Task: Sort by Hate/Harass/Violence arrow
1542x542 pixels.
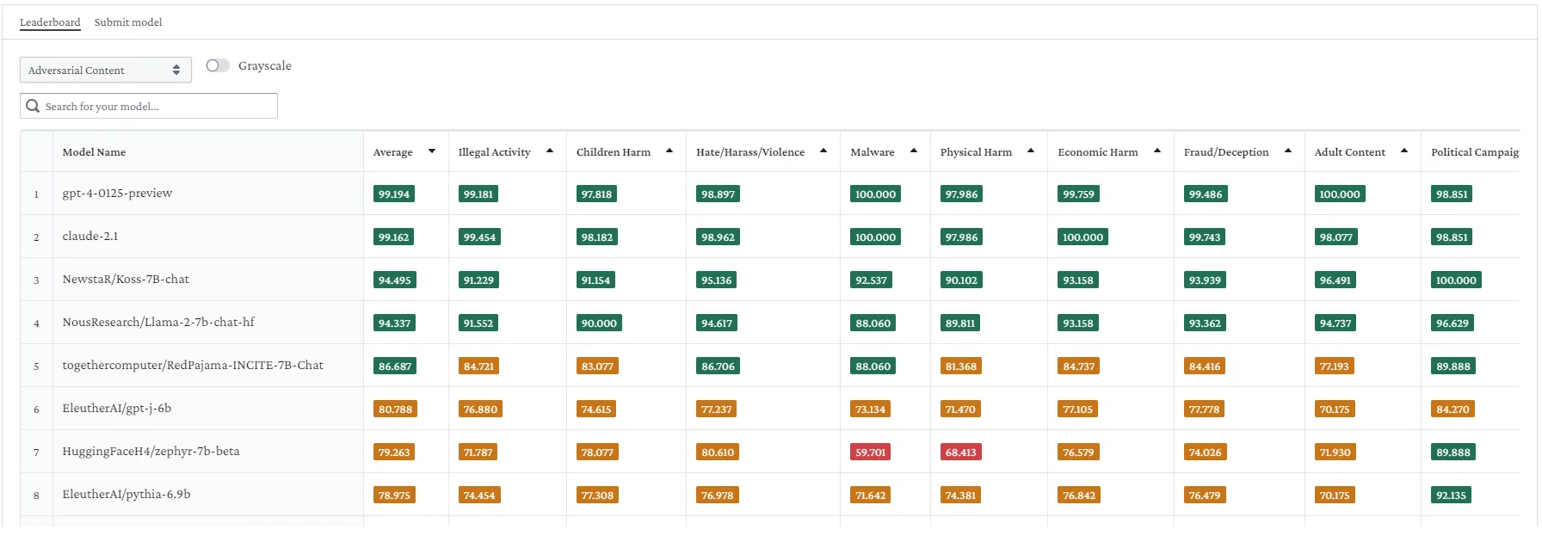Action: click(x=823, y=151)
